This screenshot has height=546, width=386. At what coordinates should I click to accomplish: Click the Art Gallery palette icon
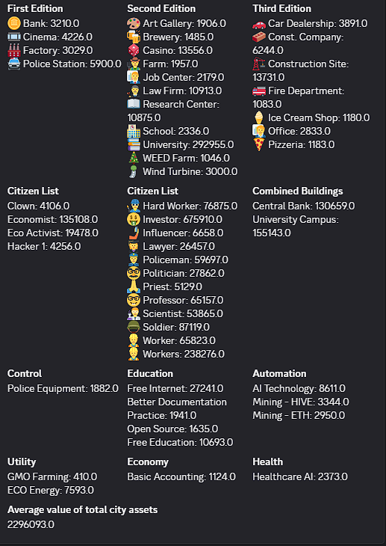pos(134,24)
